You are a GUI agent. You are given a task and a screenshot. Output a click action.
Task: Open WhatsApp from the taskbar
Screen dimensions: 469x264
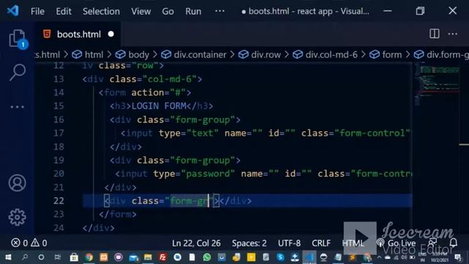click(x=207, y=257)
